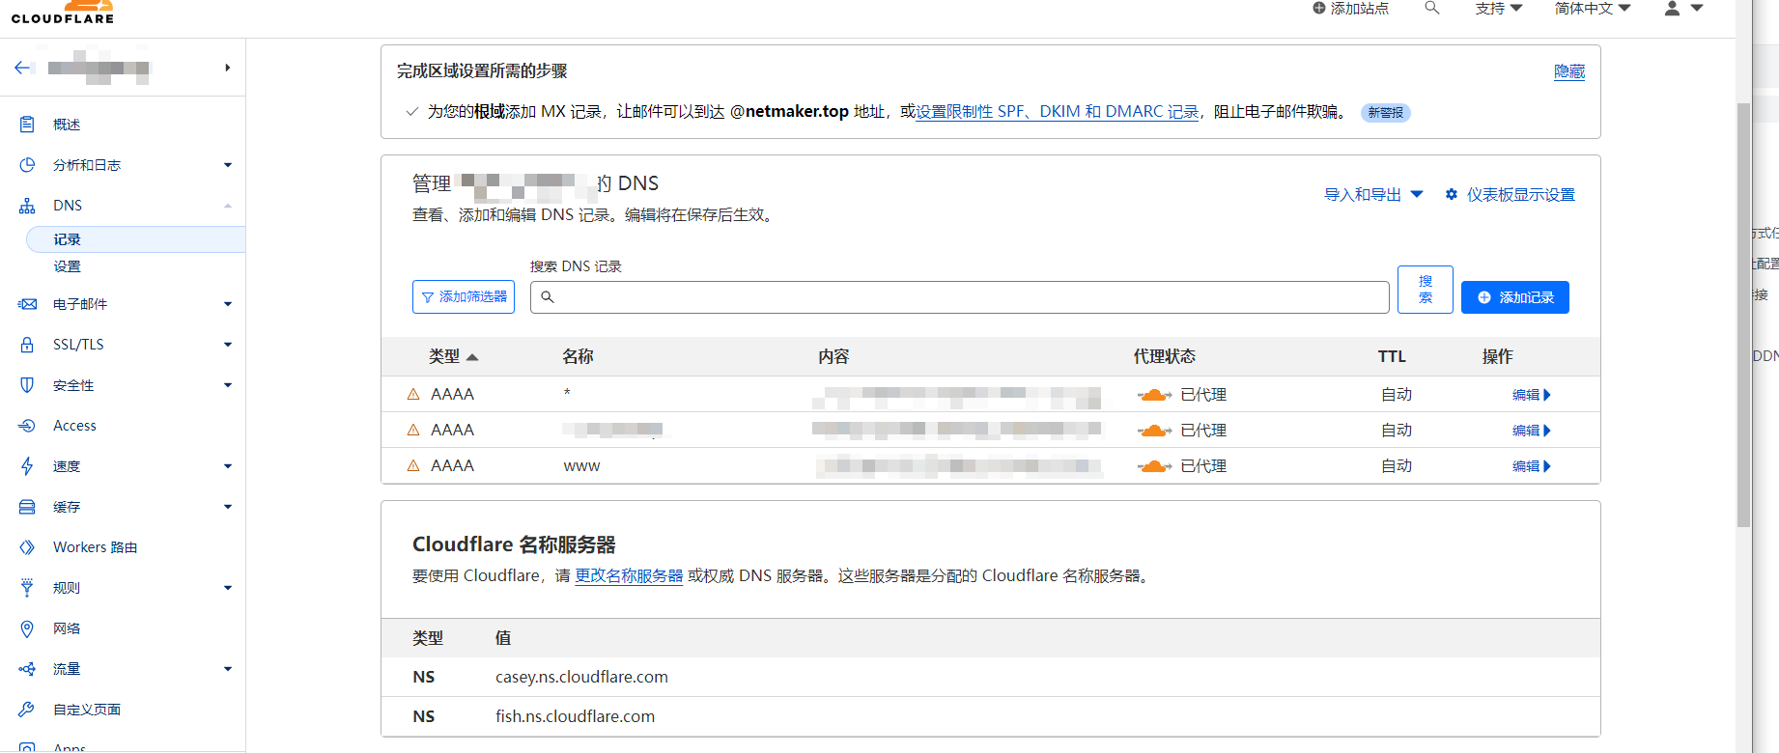Click the 搜索 search button
1779x753 pixels.
coord(1426,290)
